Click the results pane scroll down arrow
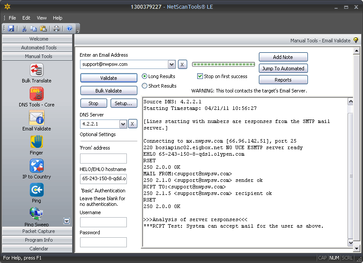 point(350,243)
